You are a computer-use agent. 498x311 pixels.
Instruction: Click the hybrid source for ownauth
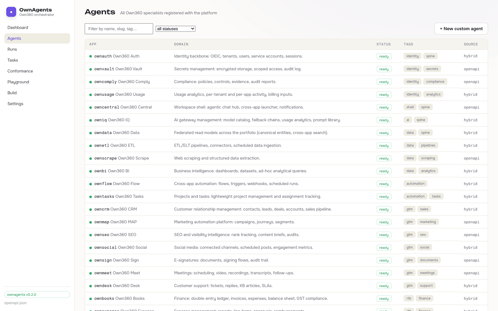(470, 56)
